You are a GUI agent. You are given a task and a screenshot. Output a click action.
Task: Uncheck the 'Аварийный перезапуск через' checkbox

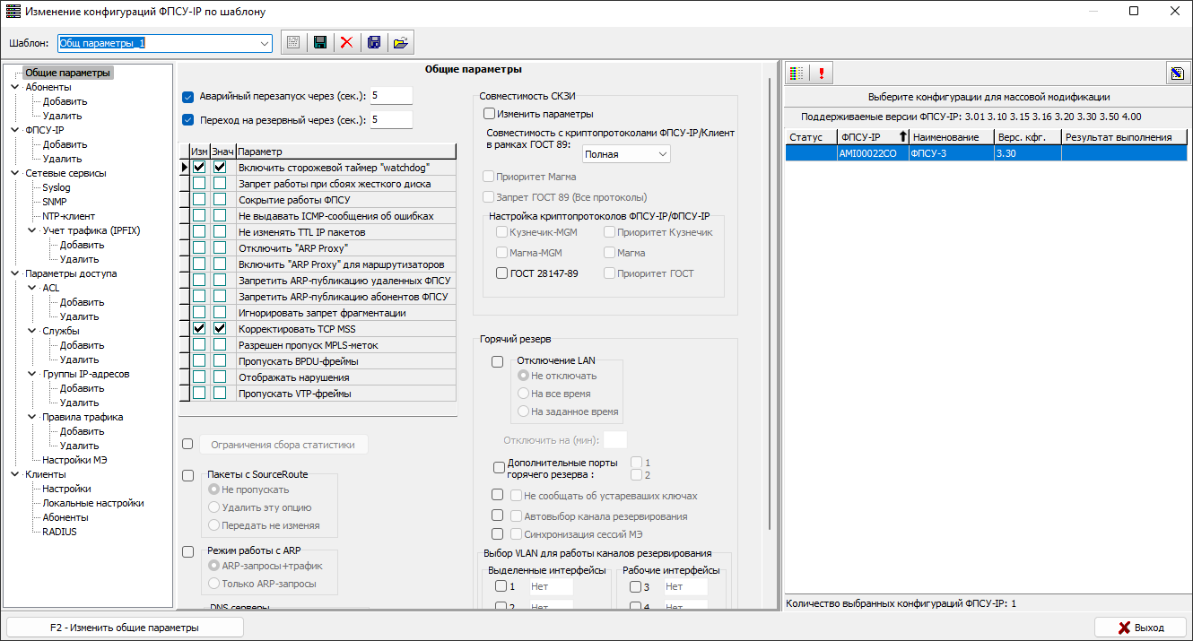[x=188, y=97]
